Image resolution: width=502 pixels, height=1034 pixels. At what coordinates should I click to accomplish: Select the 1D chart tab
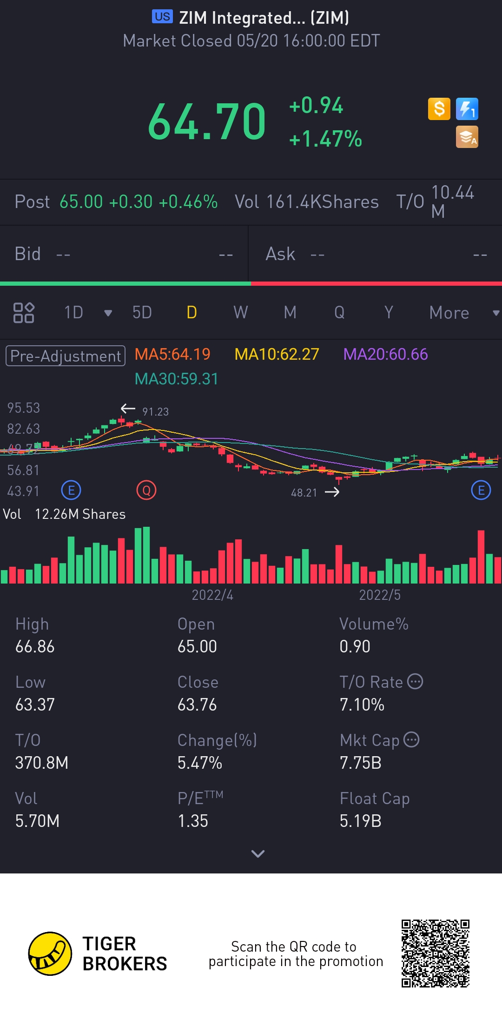73,313
